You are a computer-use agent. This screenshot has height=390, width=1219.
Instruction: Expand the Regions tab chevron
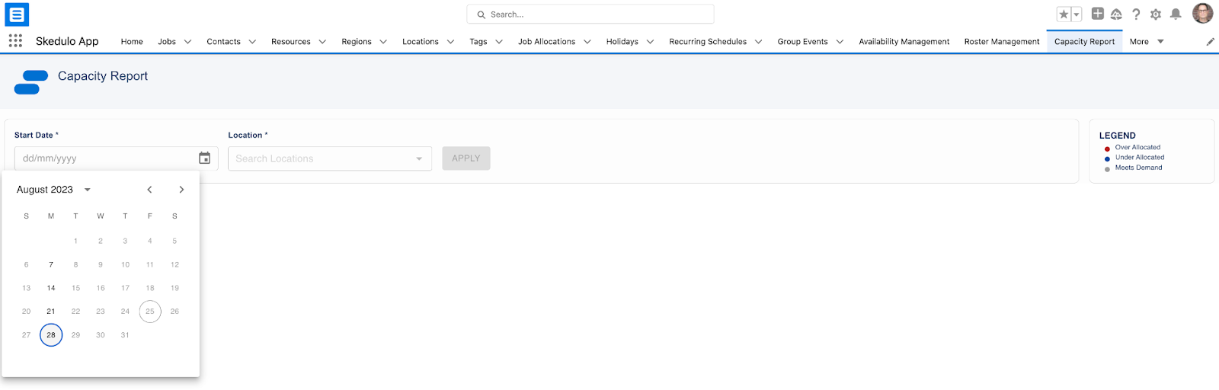pyautogui.click(x=383, y=42)
